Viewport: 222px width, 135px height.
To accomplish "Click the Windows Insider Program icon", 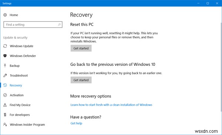I will coord(5,125).
